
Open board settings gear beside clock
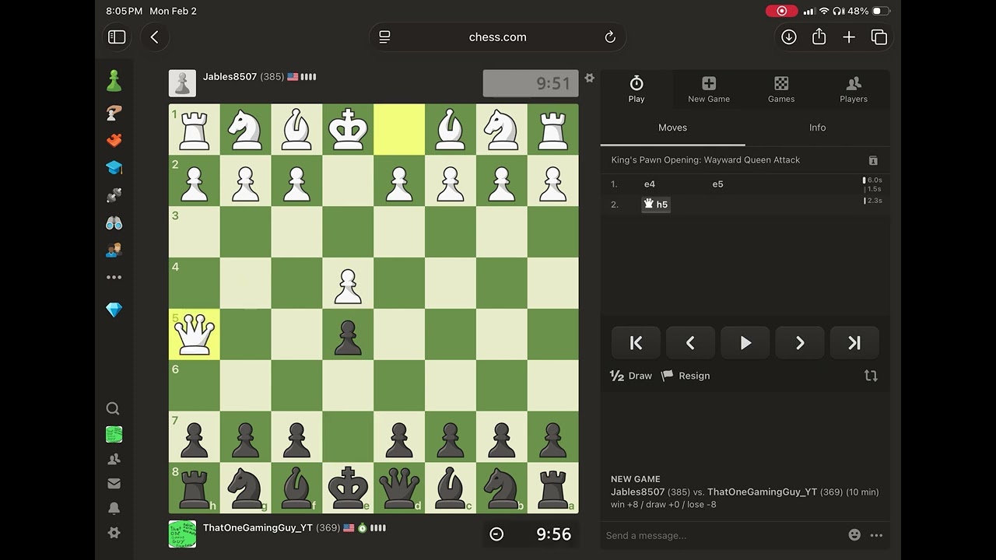click(589, 78)
